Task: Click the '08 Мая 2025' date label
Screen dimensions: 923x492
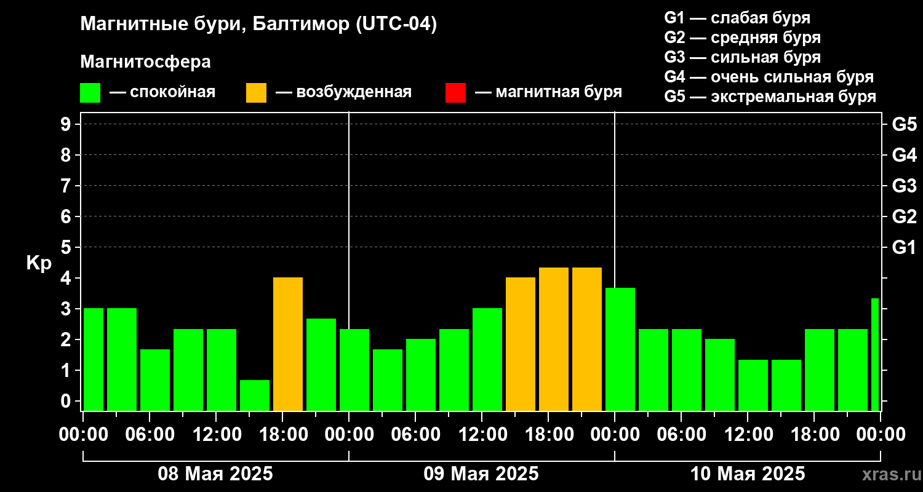Action: coord(215,474)
